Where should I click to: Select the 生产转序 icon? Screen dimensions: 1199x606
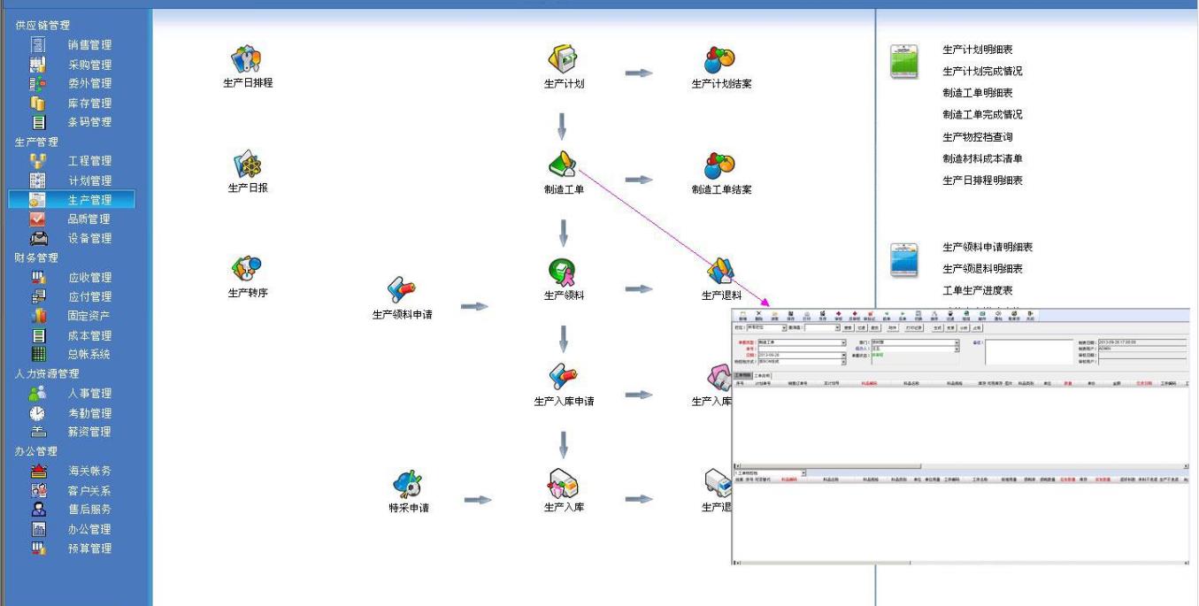(x=247, y=271)
